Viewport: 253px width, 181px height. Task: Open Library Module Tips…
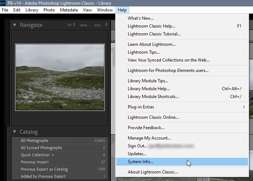tap(182, 81)
